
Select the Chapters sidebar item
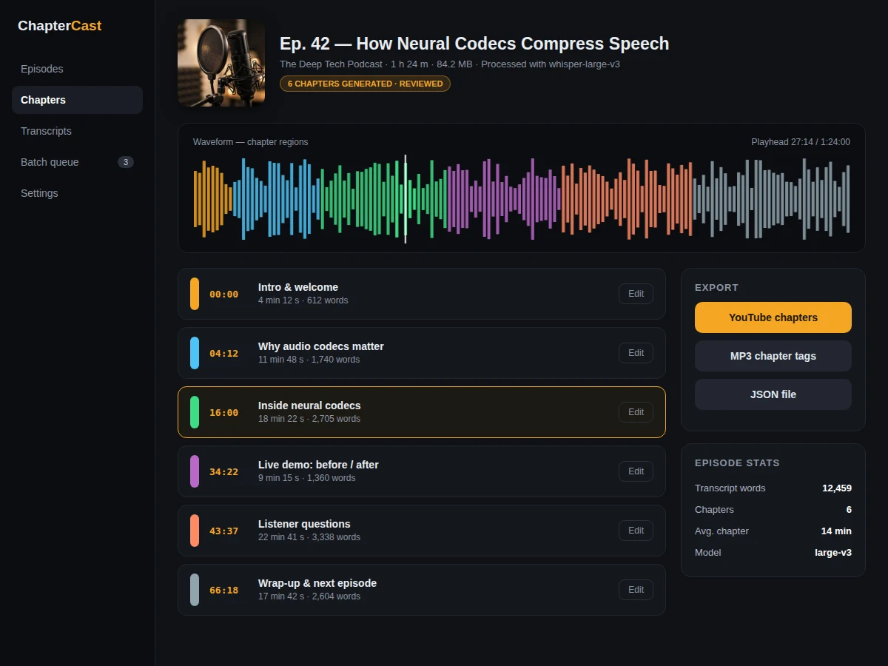point(77,100)
